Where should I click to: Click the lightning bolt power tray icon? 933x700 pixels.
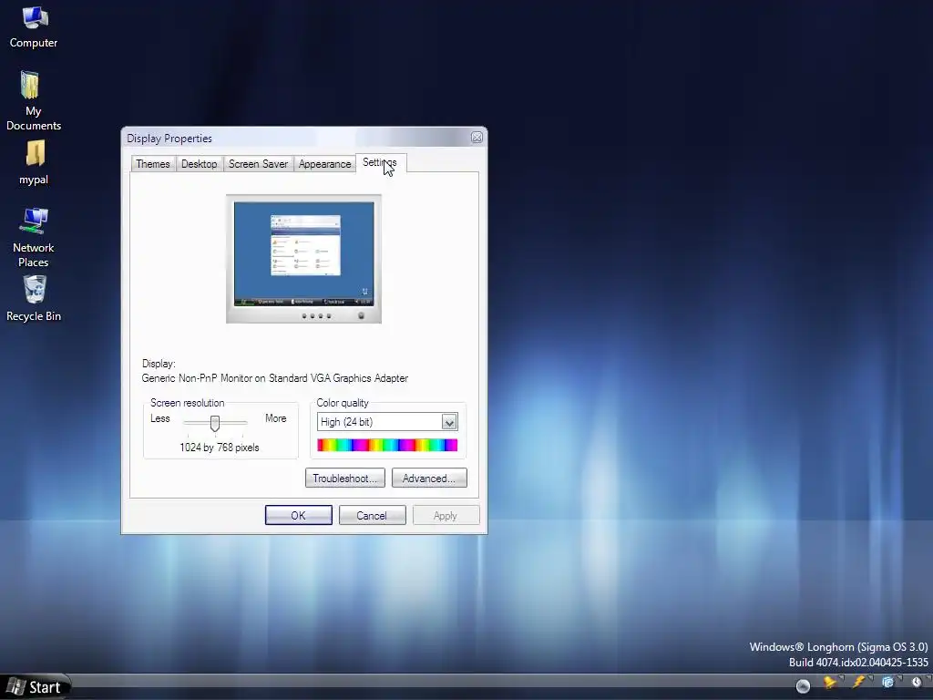pyautogui.click(x=858, y=682)
